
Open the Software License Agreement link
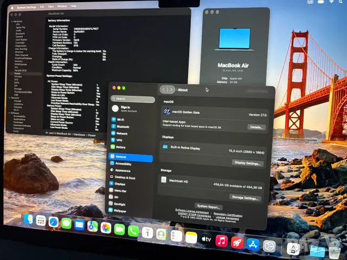(x=192, y=211)
